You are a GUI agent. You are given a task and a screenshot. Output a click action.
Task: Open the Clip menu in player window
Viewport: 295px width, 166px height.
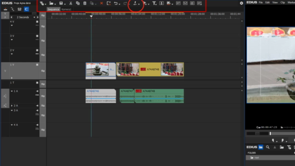point(283,2)
